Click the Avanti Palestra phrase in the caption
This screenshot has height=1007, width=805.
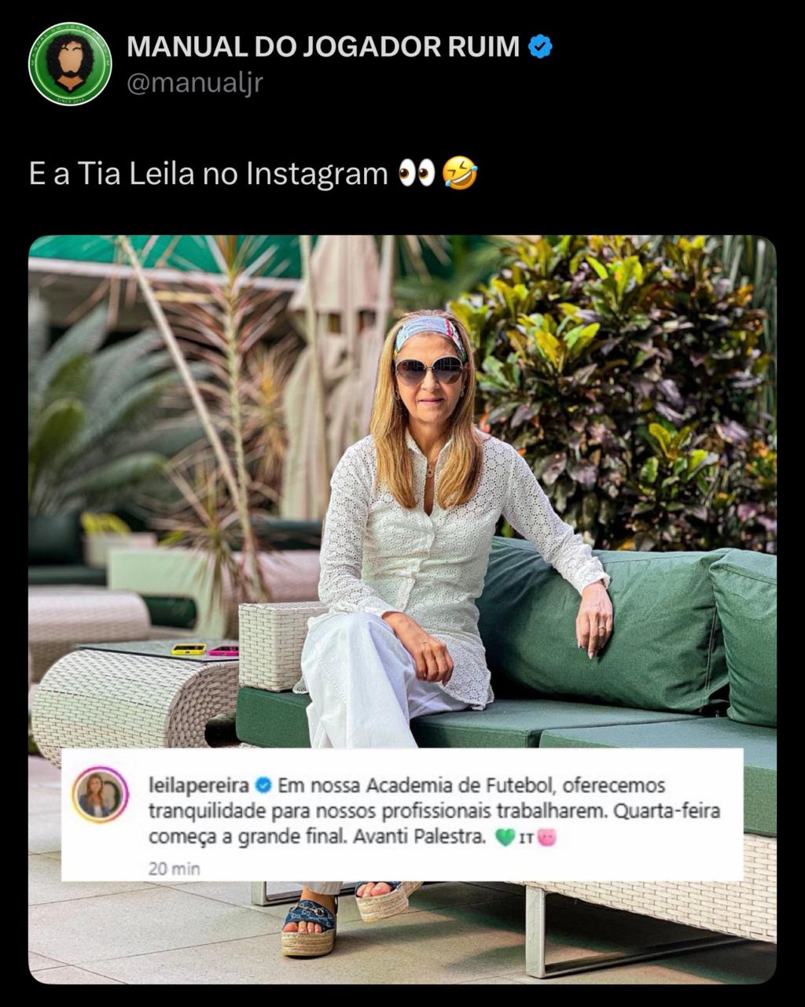coord(420,837)
